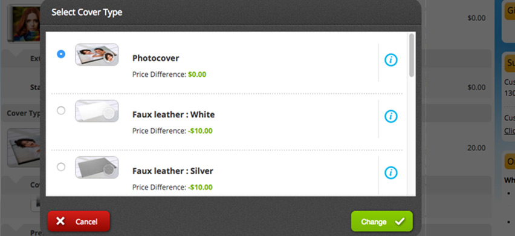Open info for Photocover option
The height and width of the screenshot is (236, 515).
[x=391, y=60]
